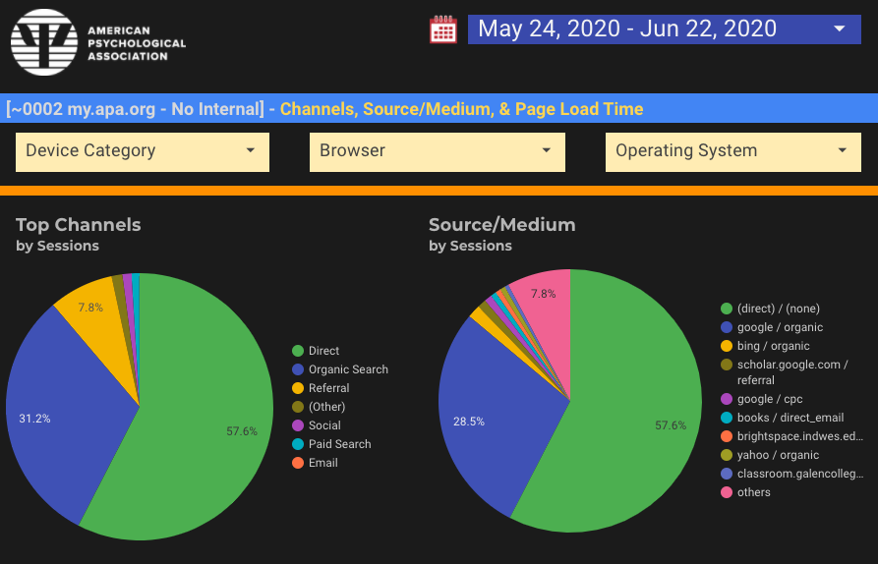Click the Paid Search legend entry

point(339,444)
